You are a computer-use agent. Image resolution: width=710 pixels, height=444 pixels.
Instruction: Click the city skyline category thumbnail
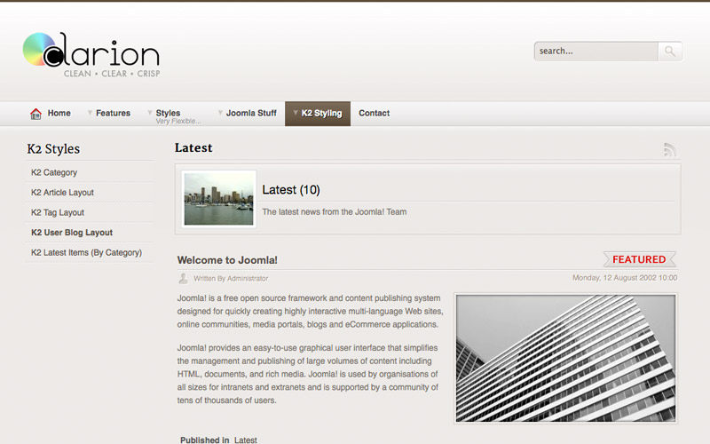[x=218, y=199]
